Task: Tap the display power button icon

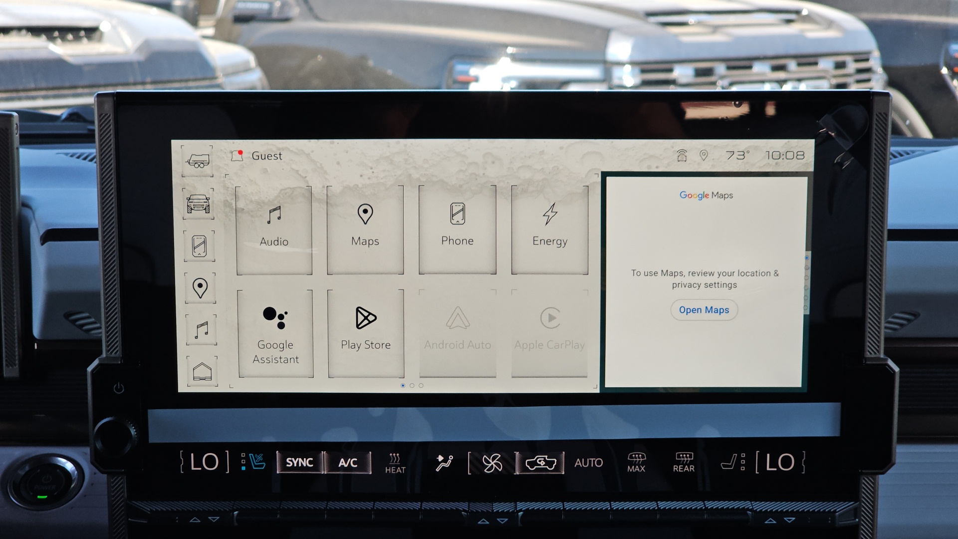Action: point(119,388)
